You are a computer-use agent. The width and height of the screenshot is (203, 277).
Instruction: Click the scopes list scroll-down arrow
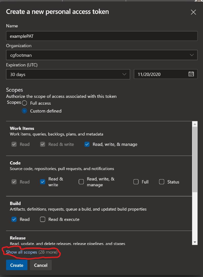[195, 242]
